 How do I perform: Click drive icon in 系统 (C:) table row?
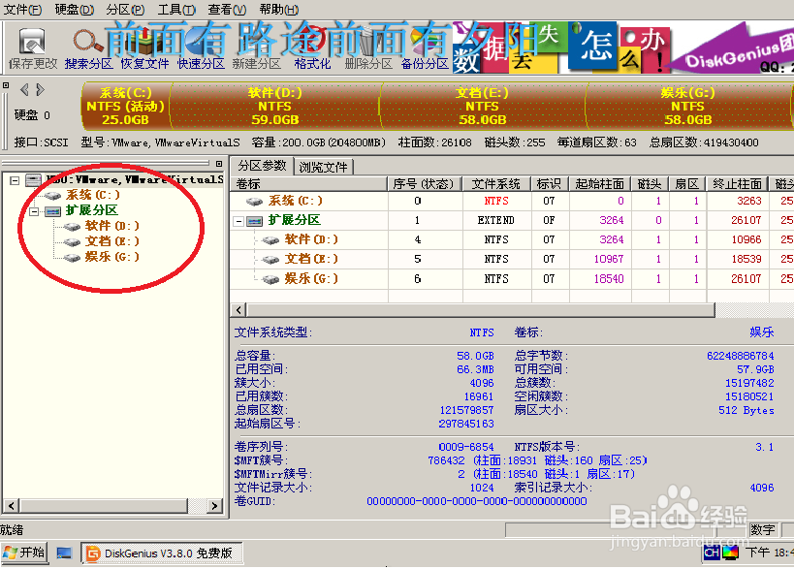tap(254, 202)
